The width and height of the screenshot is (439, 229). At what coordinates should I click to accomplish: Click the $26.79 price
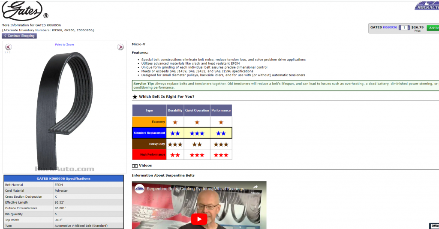(x=418, y=27)
